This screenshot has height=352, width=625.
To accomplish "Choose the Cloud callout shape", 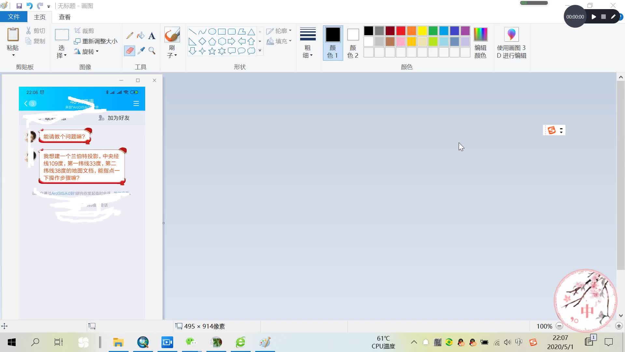I will pos(251,51).
